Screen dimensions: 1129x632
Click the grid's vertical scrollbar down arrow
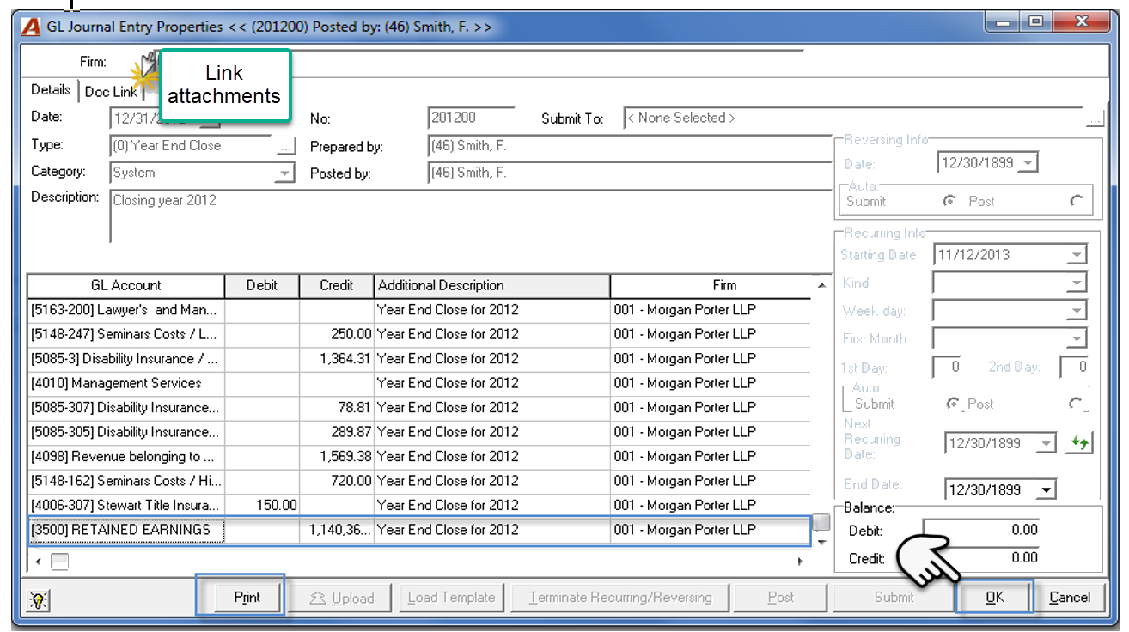coord(821,541)
